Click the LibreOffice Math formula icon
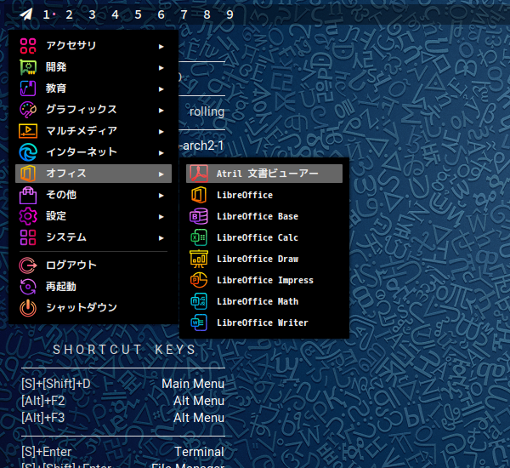Image resolution: width=510 pixels, height=468 pixels. click(199, 301)
